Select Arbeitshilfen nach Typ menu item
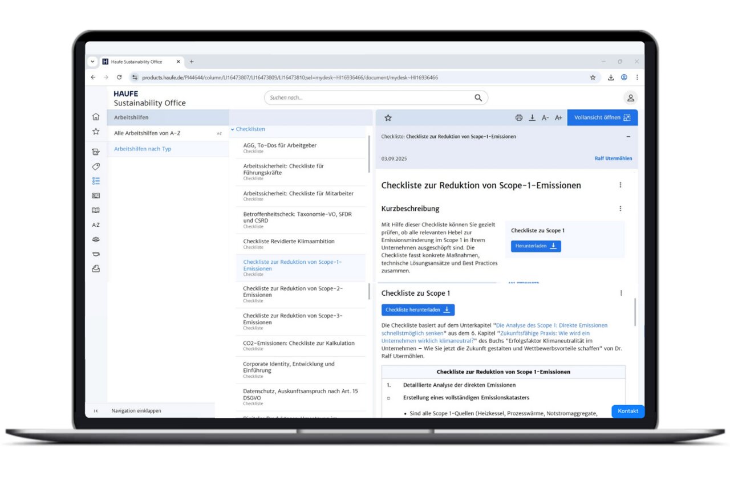This screenshot has height=477, width=730. tap(143, 149)
